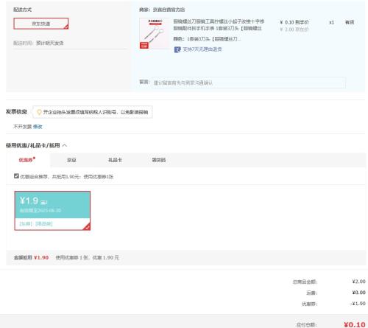This screenshot has height=328, width=368.
Task: Click the 限品类 tag on the coupon
Action: (44, 224)
